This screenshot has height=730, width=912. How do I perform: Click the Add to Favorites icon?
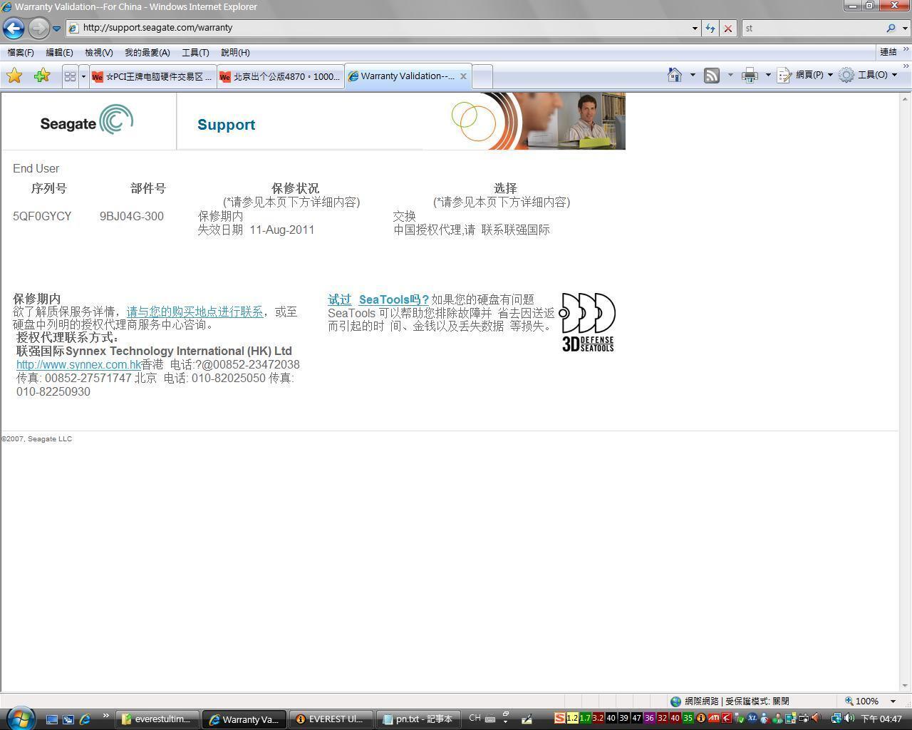[41, 76]
